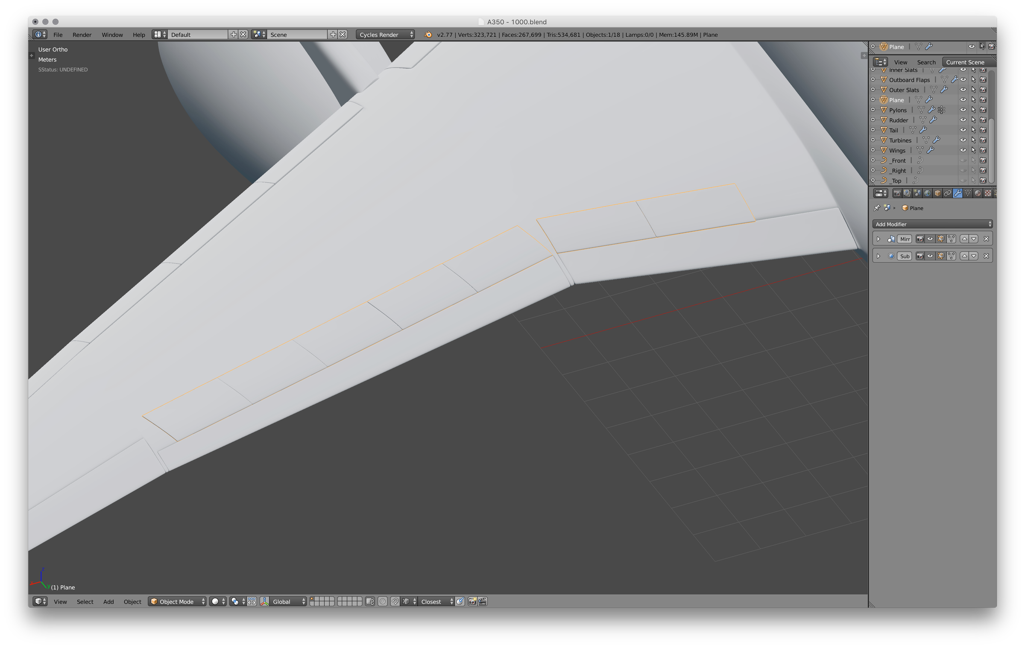
Task: Toggle viewport visibility of Mirror modifier
Action: [x=930, y=239]
